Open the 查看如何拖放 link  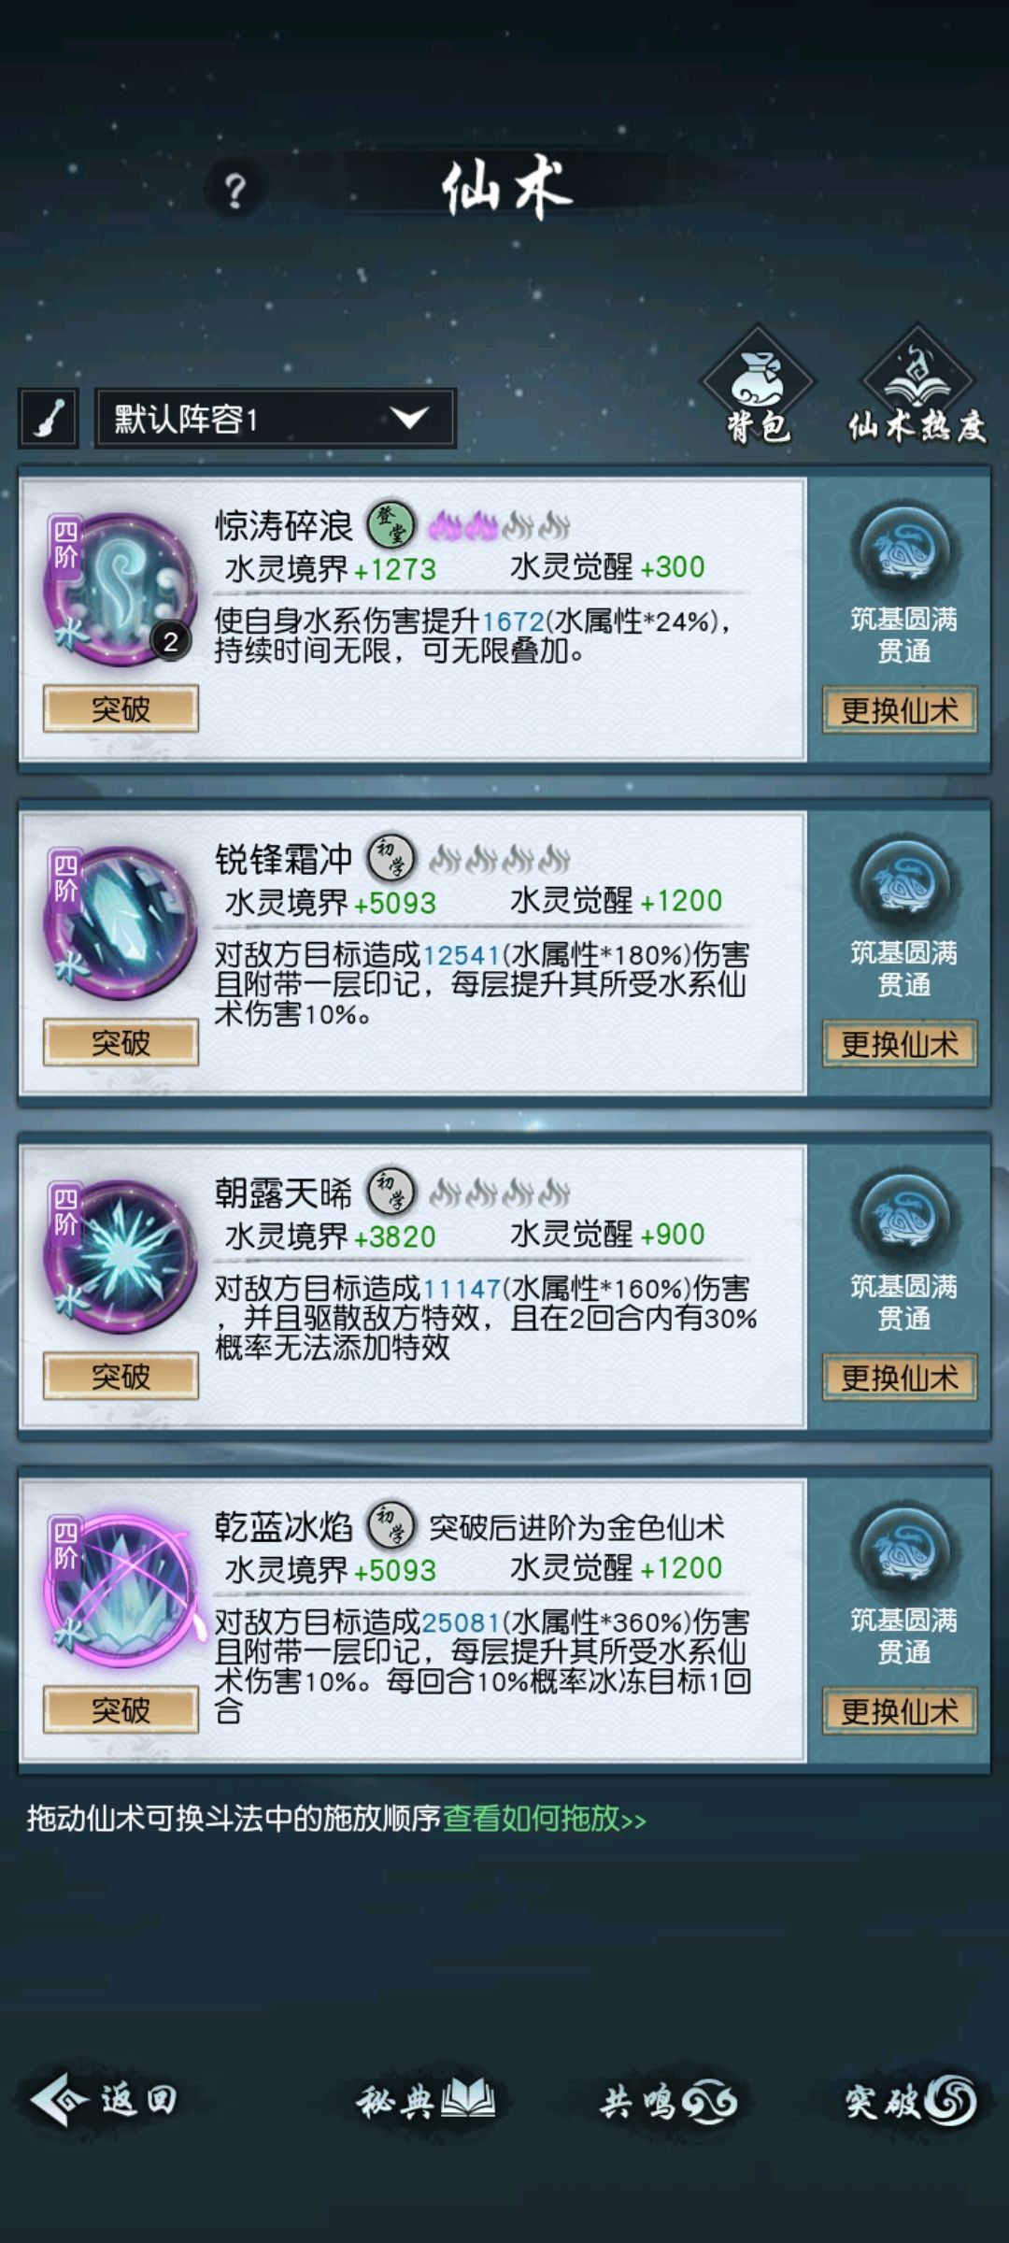coord(544,1819)
